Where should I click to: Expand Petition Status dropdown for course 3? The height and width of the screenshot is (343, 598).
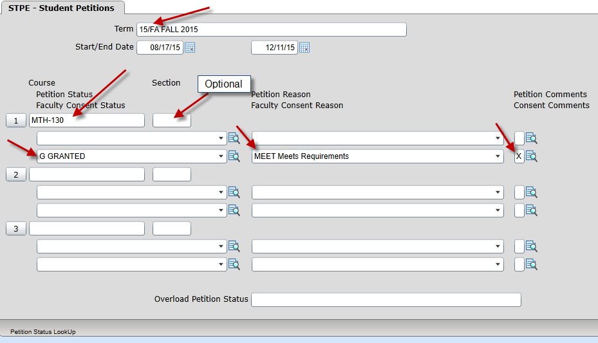221,246
